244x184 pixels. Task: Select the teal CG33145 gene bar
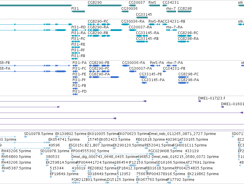142,17
